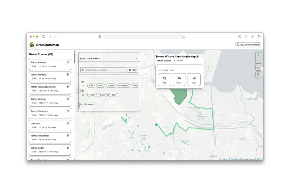Get driving directions to Taman Wisata
Screen dimensions: 290x193
pos(179,79)
